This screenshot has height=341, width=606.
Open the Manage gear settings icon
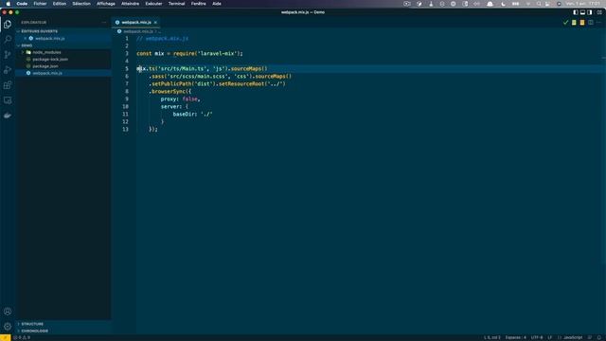tap(8, 326)
